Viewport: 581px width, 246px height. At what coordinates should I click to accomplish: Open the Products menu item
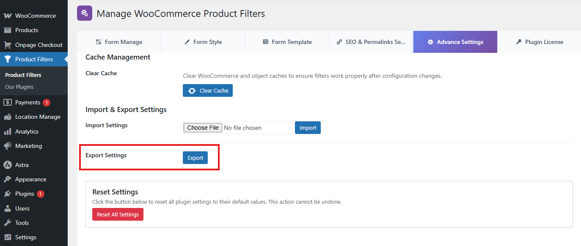tap(34, 30)
